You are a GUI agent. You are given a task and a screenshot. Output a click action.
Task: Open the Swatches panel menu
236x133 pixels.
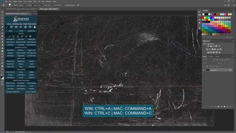coord(233,11)
